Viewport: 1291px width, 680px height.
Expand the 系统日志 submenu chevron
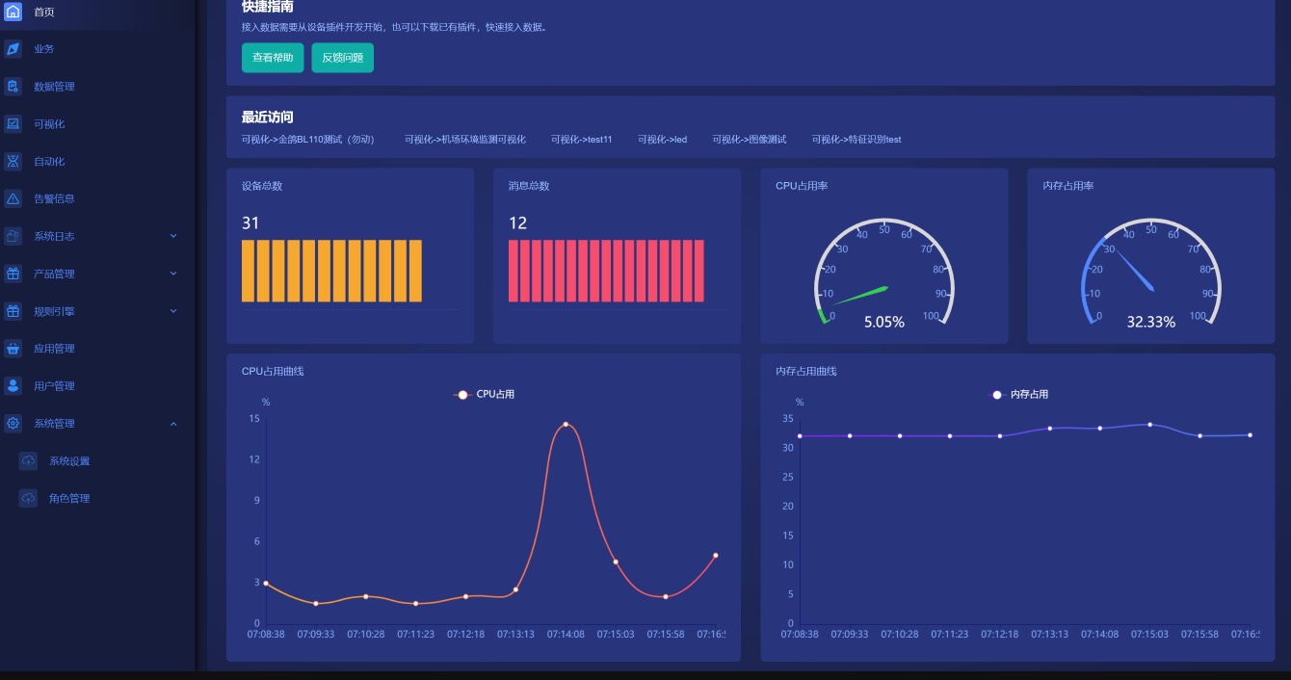pyautogui.click(x=173, y=236)
